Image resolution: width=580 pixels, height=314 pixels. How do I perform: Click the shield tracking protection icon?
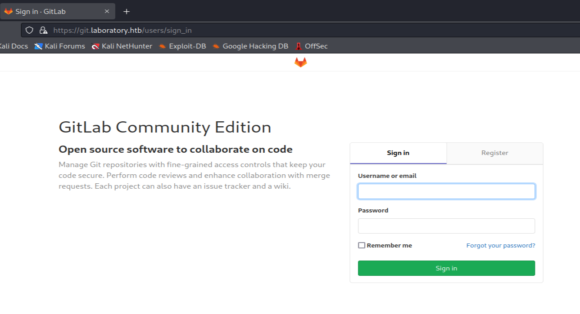tap(29, 31)
